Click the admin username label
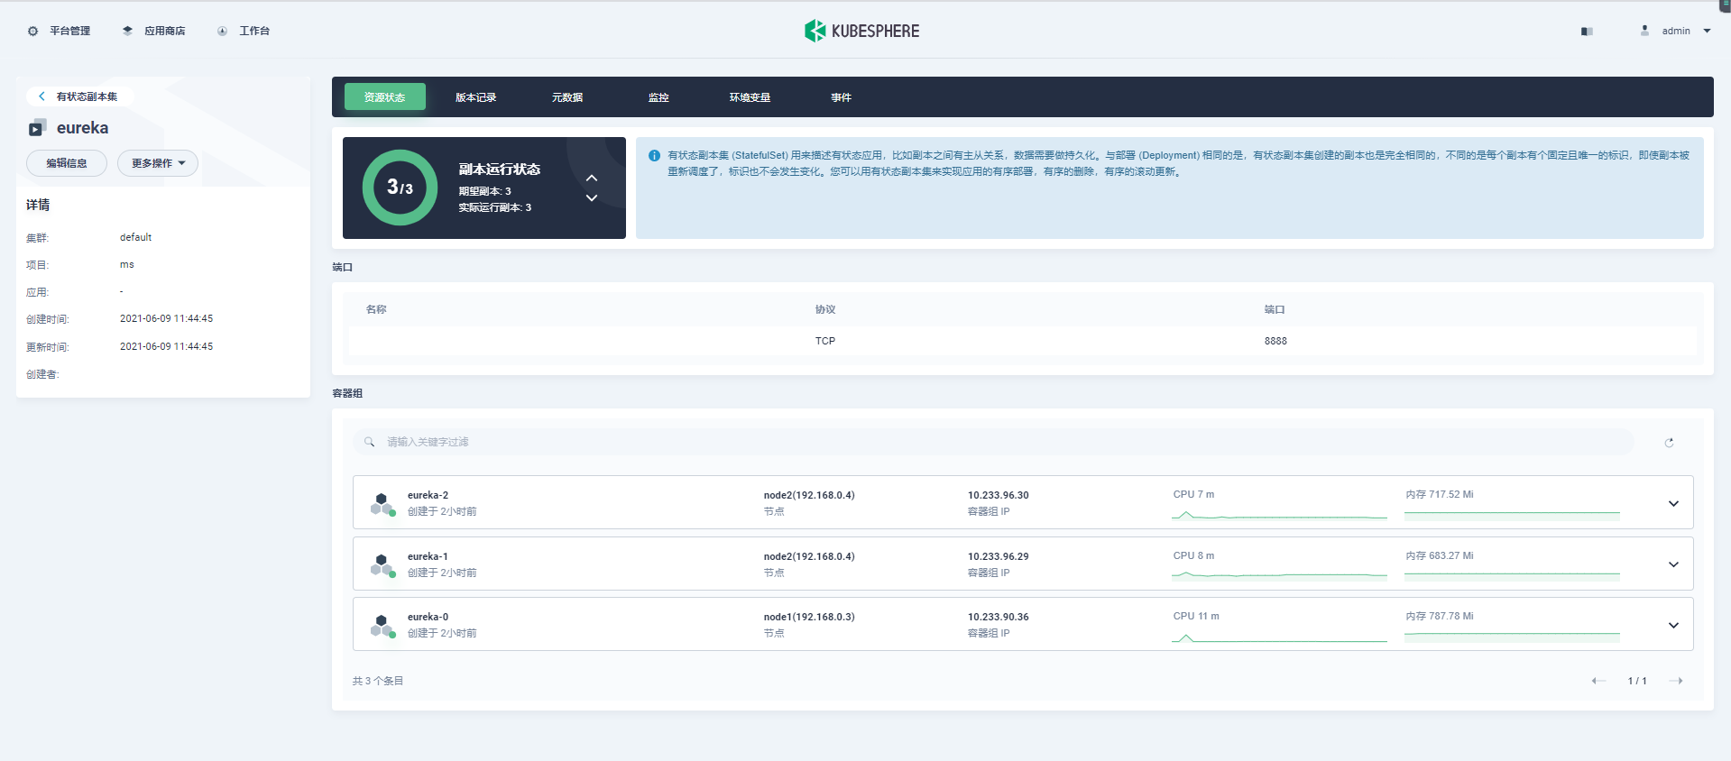Image resolution: width=1731 pixels, height=761 pixels. [x=1676, y=31]
